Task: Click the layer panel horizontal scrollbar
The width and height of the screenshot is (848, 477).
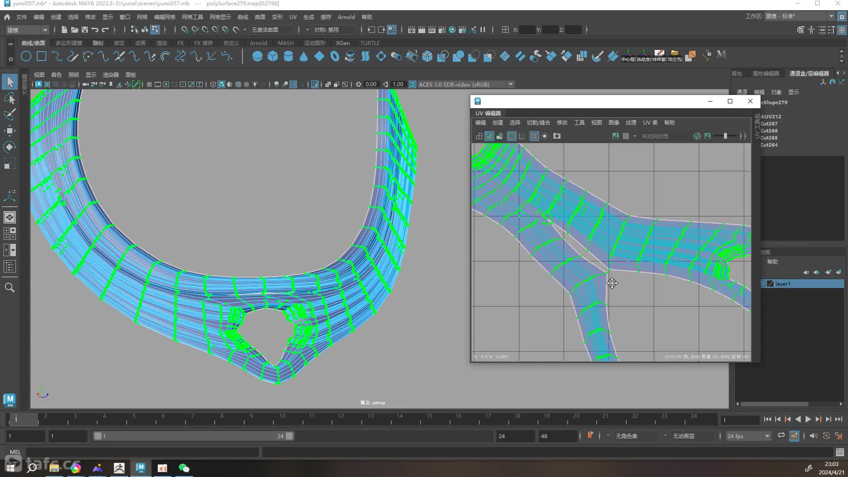Action: (775, 404)
